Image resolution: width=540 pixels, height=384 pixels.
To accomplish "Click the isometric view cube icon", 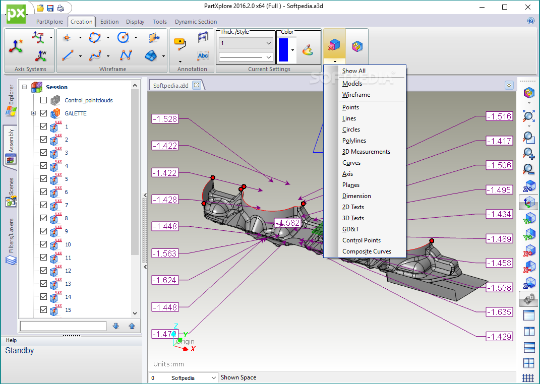I will click(528, 202).
